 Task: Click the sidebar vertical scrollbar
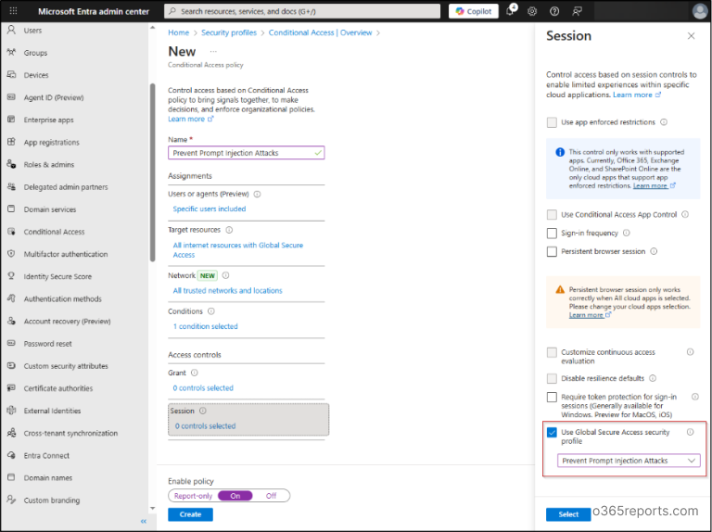coord(153,172)
